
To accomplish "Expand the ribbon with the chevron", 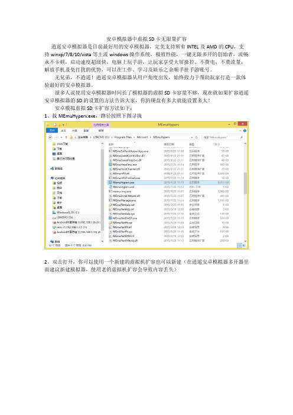I will tap(240, 131).
